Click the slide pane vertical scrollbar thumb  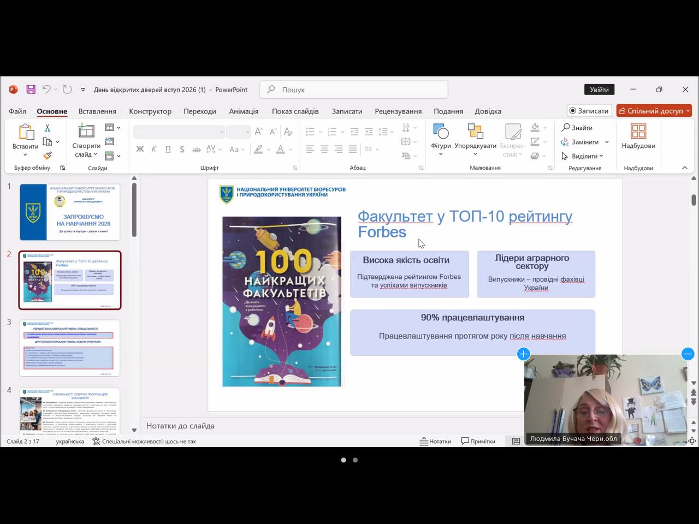(x=134, y=210)
